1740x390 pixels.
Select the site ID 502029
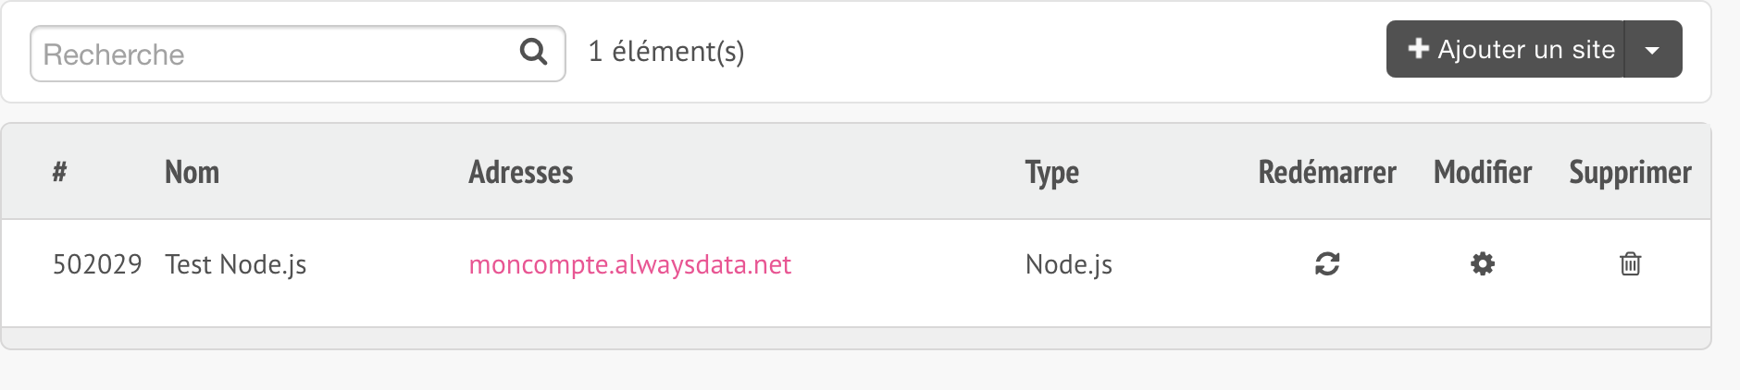(x=97, y=265)
